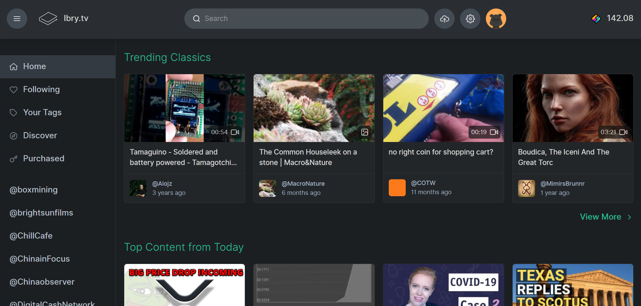Click the Discover compass icon
This screenshot has width=641, height=306.
(x=14, y=136)
